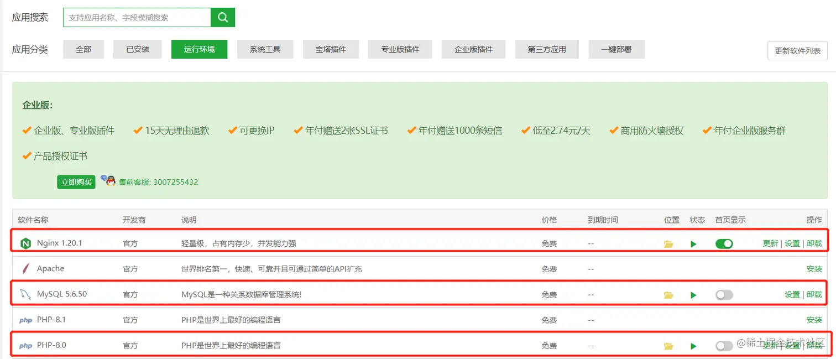Click 售前客服 3007255432 link
This screenshot has height=359, width=836.
[158, 182]
